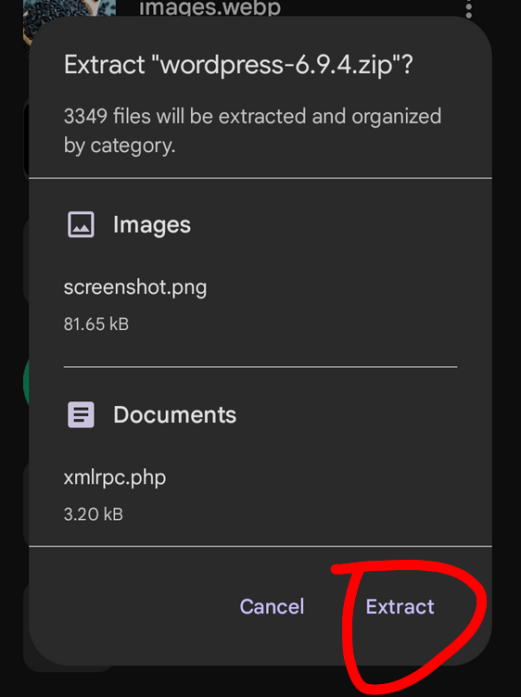Image resolution: width=521 pixels, height=697 pixels.
Task: Click the 3.20 kB file size text
Action: [94, 514]
